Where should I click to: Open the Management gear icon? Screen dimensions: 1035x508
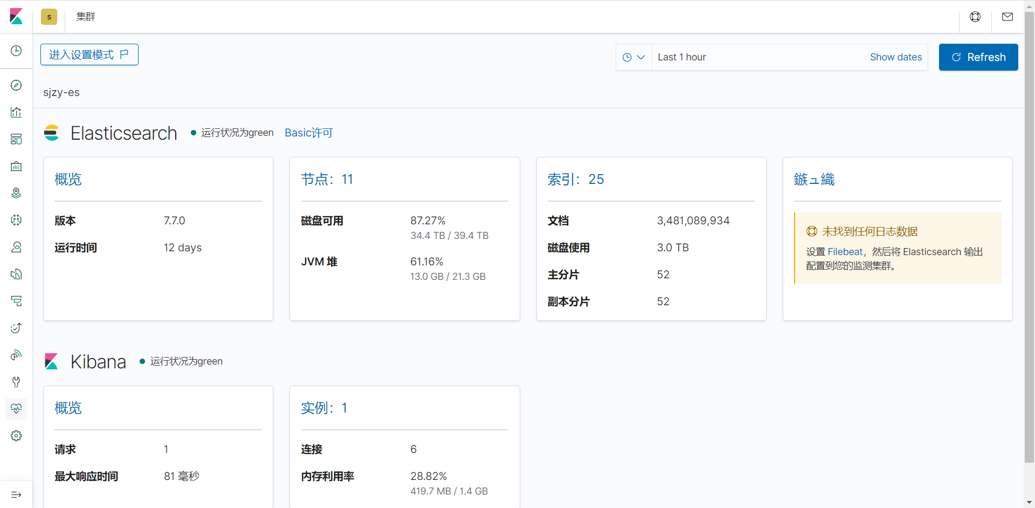coord(16,436)
